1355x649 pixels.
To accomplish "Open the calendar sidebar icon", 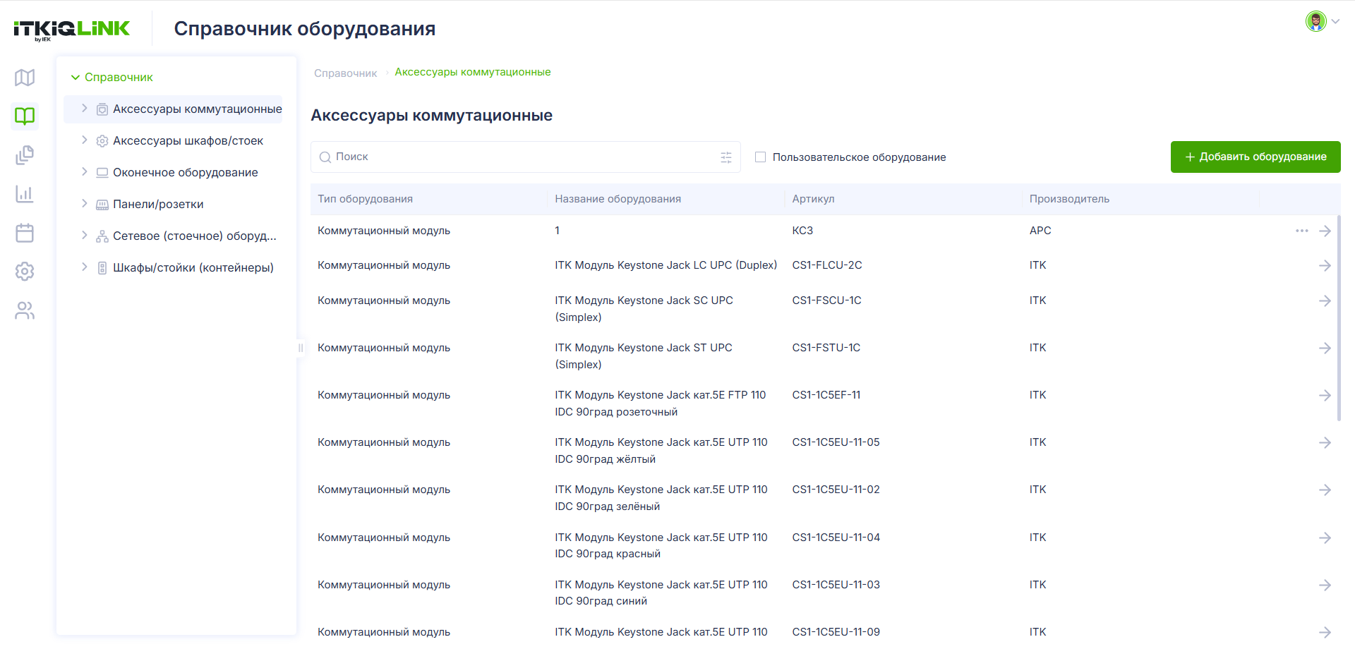I will (x=25, y=233).
